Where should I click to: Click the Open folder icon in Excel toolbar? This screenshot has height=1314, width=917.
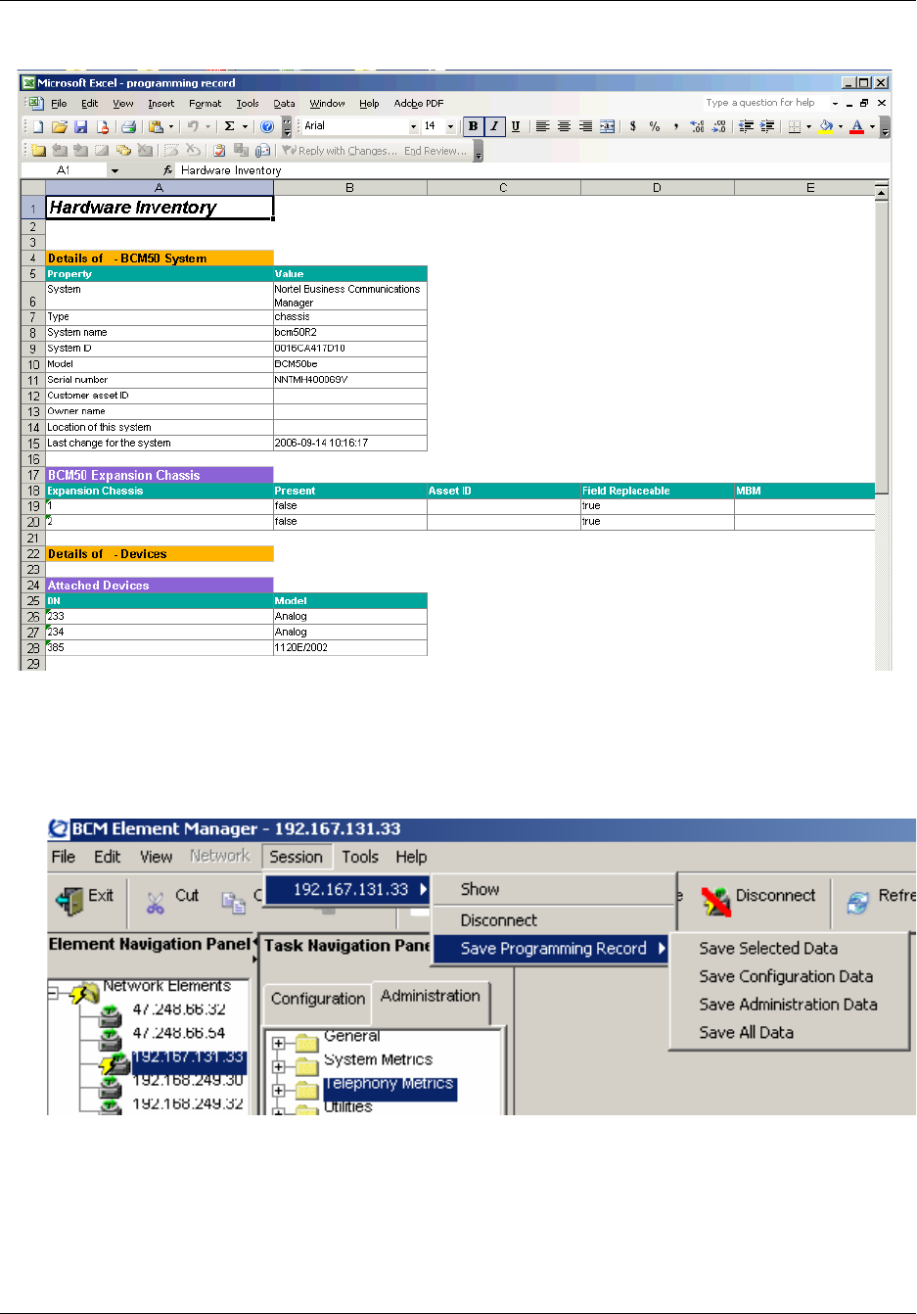59,126
